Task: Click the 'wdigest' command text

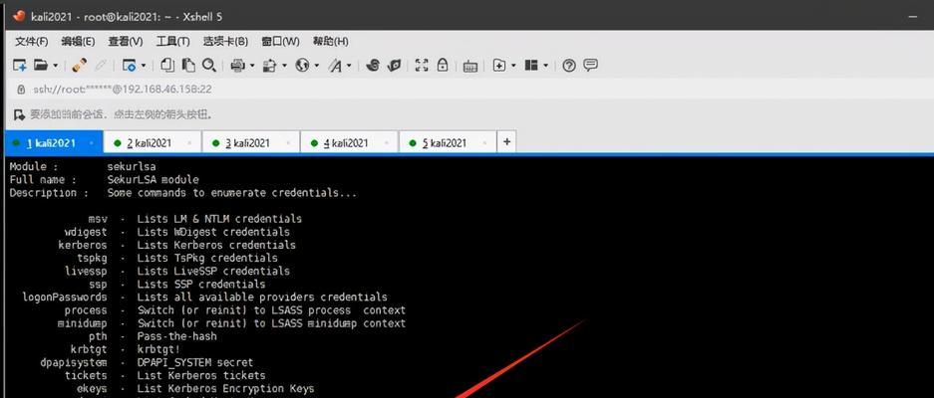Action: pos(86,232)
